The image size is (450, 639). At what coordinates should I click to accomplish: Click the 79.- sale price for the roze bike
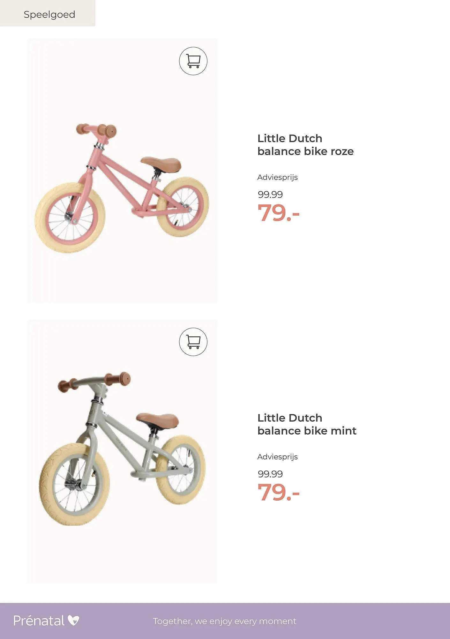click(278, 213)
